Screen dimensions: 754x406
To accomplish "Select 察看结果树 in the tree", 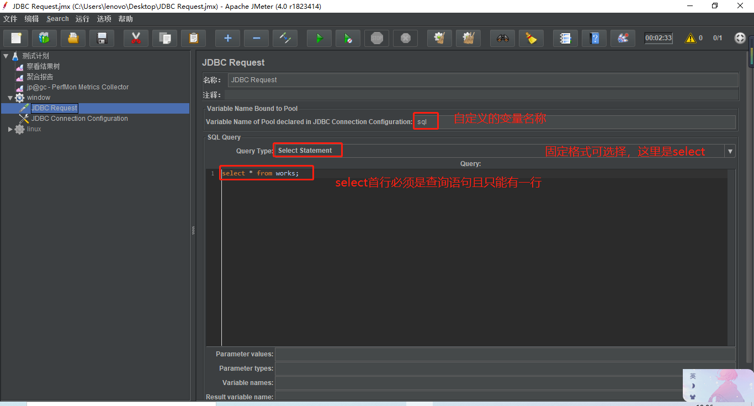I will 43,66.
